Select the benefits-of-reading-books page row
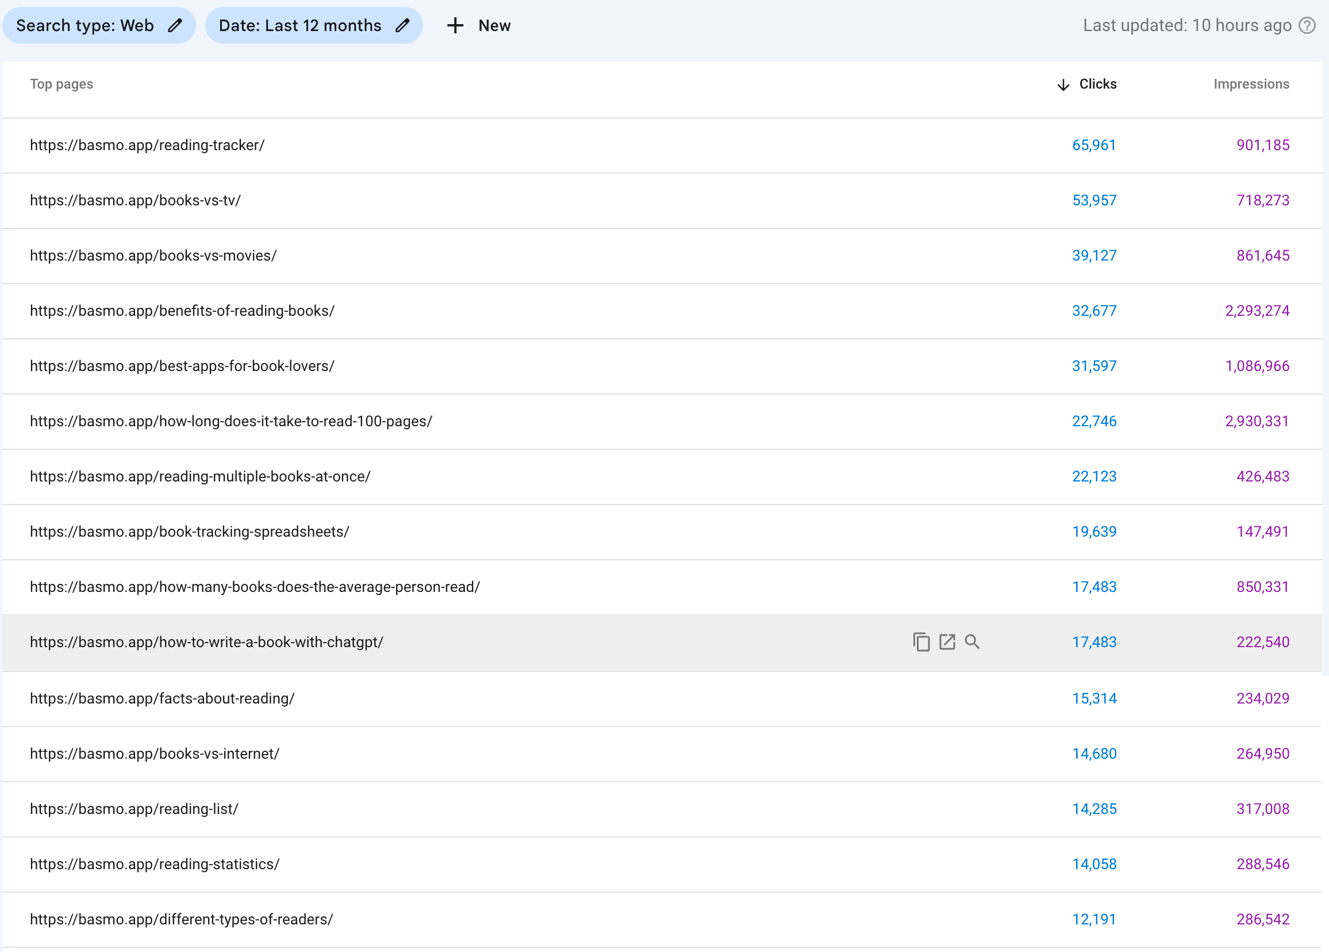The height and width of the screenshot is (952, 1329). click(x=662, y=311)
